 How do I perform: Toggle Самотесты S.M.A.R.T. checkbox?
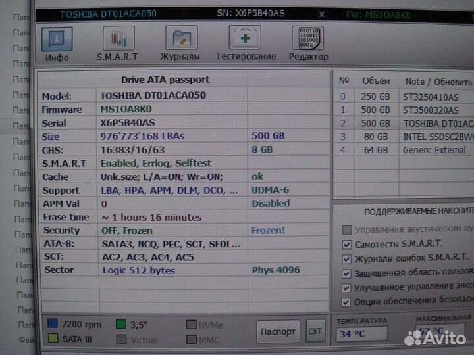pos(347,244)
